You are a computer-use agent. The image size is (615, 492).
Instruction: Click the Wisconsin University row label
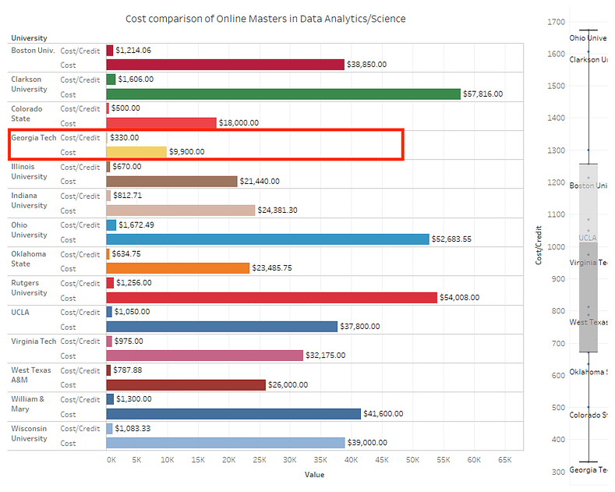pos(29,434)
